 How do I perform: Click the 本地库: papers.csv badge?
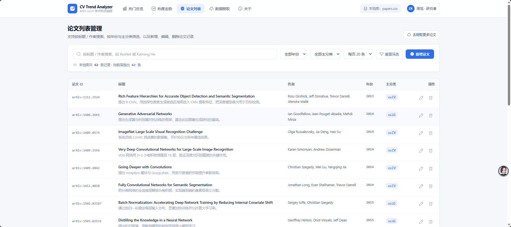coord(381,9)
